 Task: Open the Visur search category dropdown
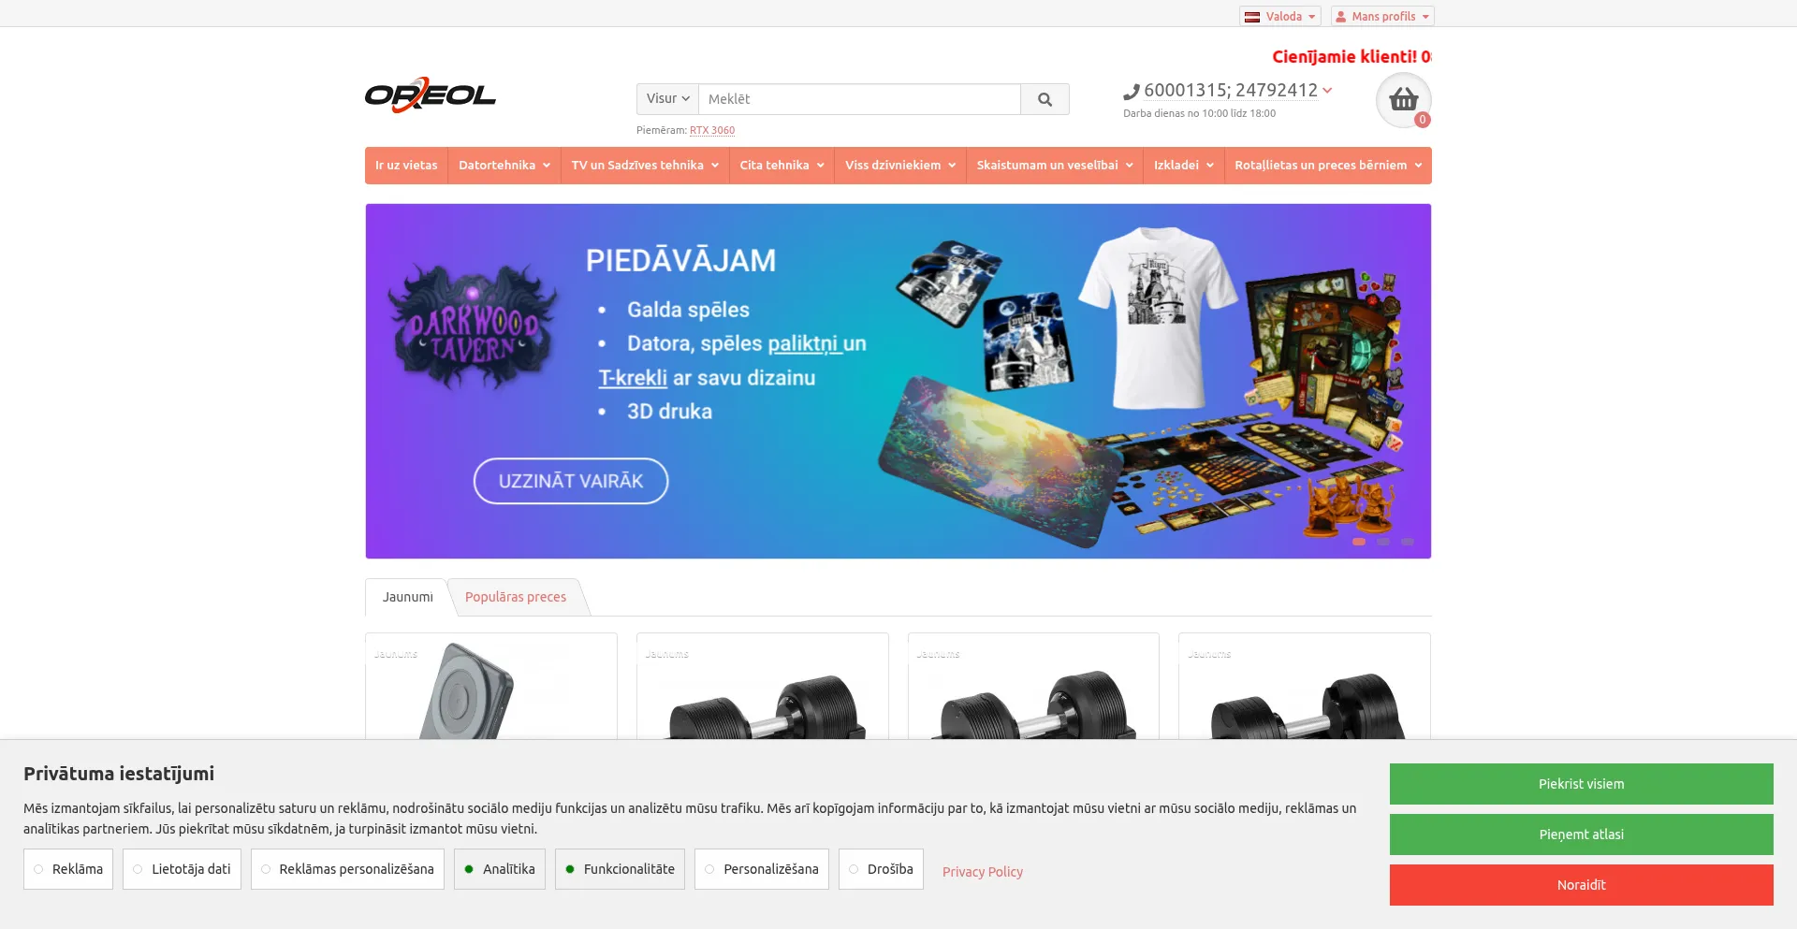pos(667,99)
